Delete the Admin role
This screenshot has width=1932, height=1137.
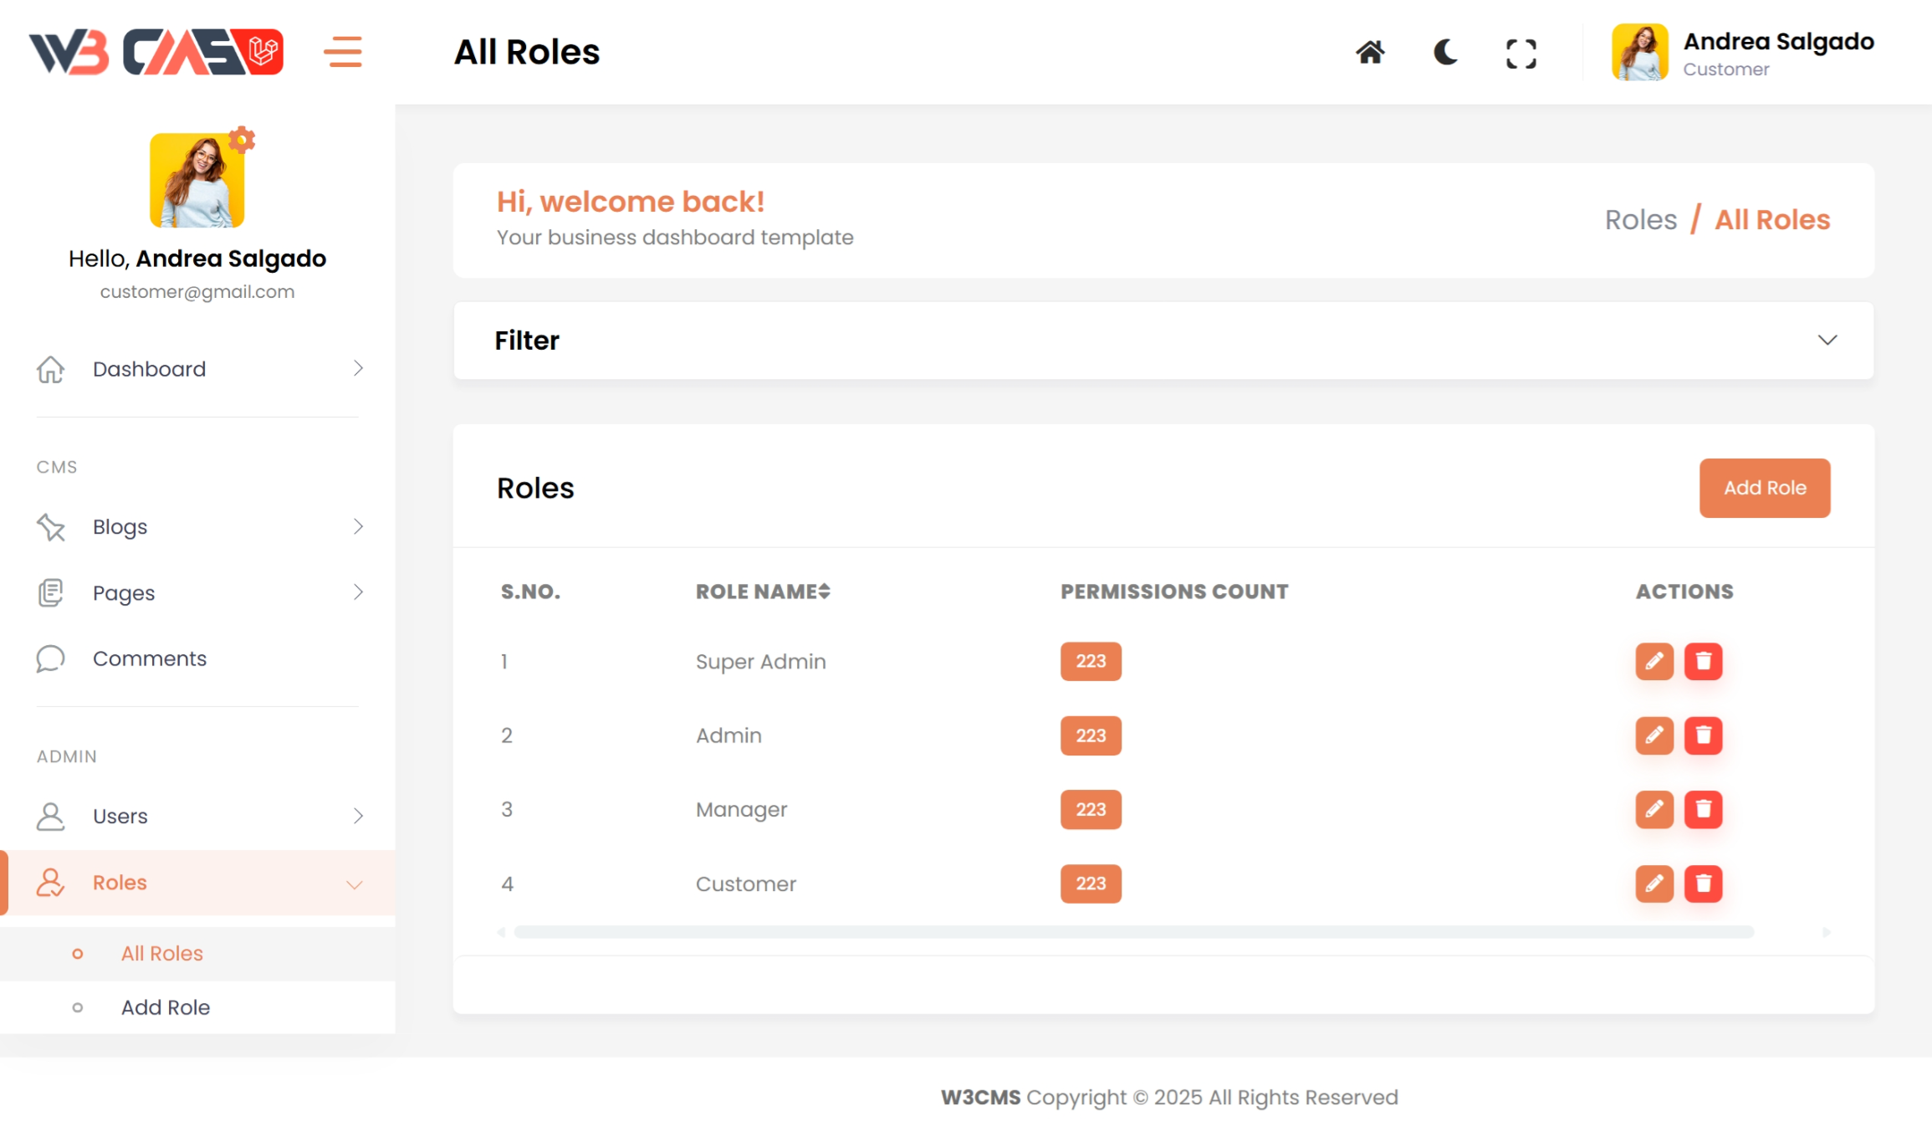coord(1703,735)
